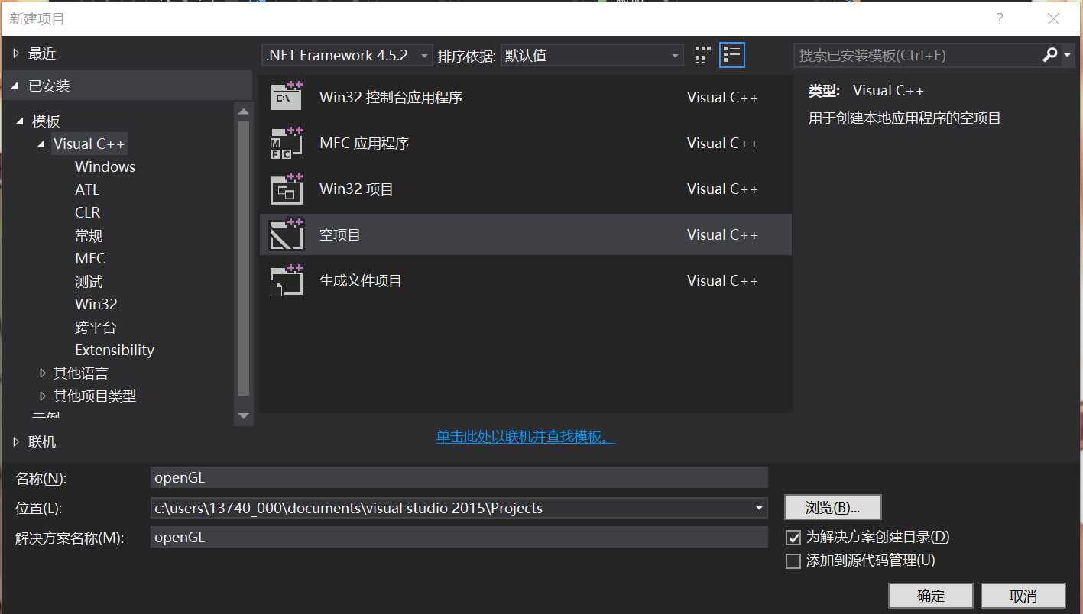The width and height of the screenshot is (1083, 614).
Task: Select the 跨平台 tree item
Action: (x=96, y=327)
